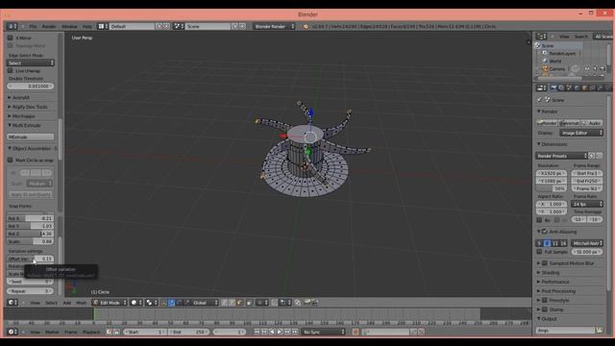Open the Mesh menu in 3D view header
Image resolution: width=615 pixels, height=346 pixels.
point(81,303)
